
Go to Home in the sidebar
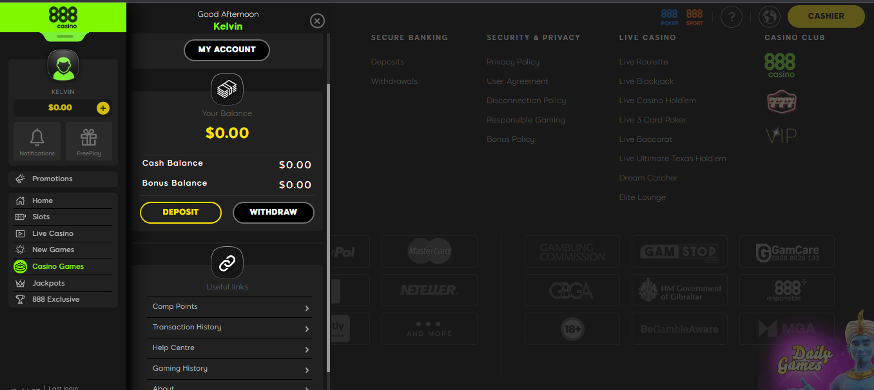(x=63, y=200)
